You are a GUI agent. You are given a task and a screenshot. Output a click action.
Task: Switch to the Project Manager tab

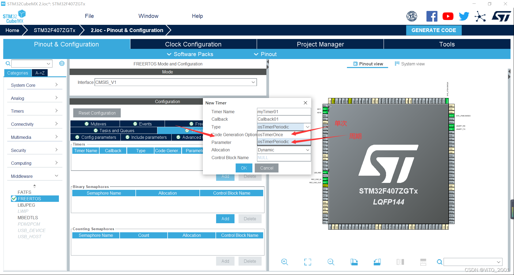click(x=320, y=44)
